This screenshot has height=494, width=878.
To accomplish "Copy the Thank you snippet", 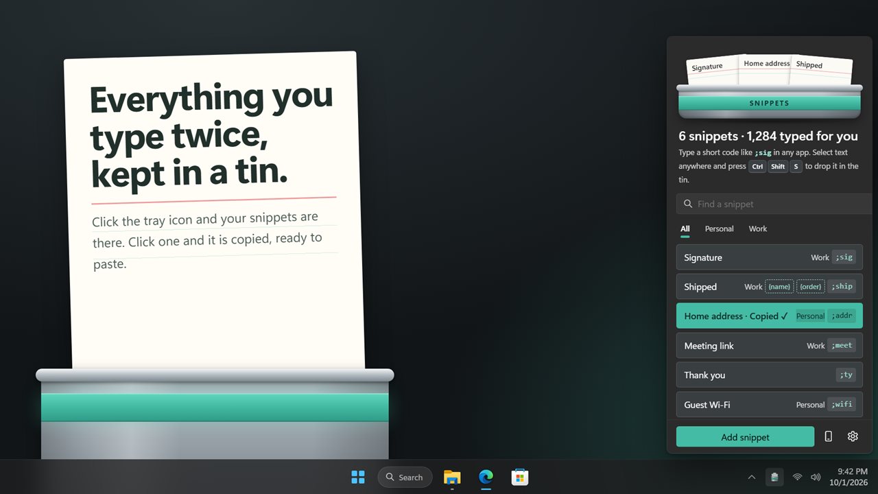I will tap(770, 375).
